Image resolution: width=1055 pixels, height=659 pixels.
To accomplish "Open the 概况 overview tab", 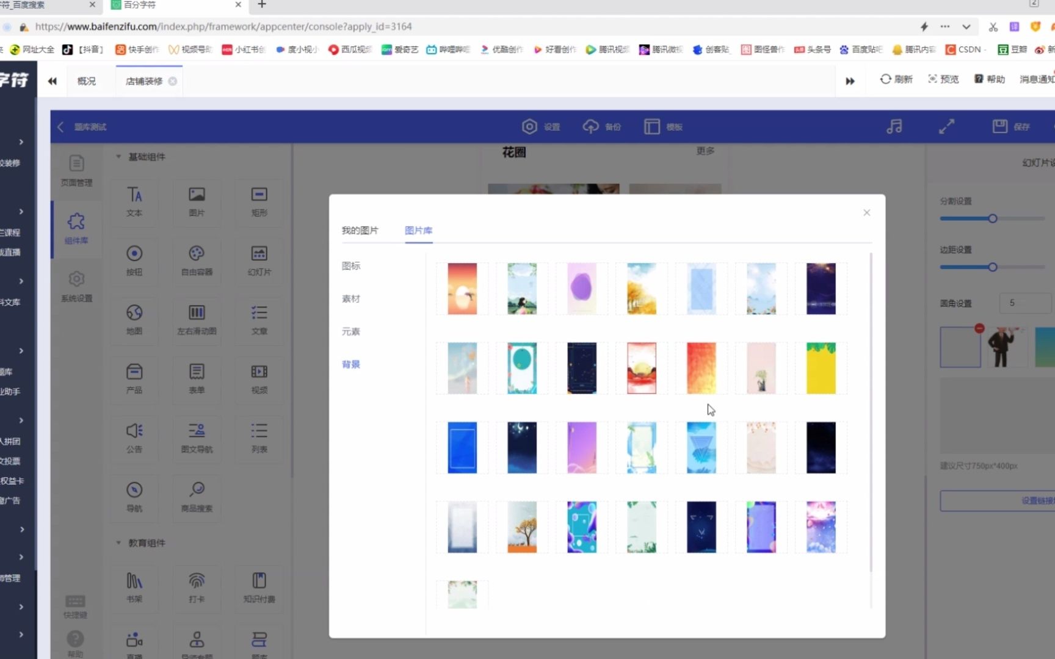I will (87, 81).
